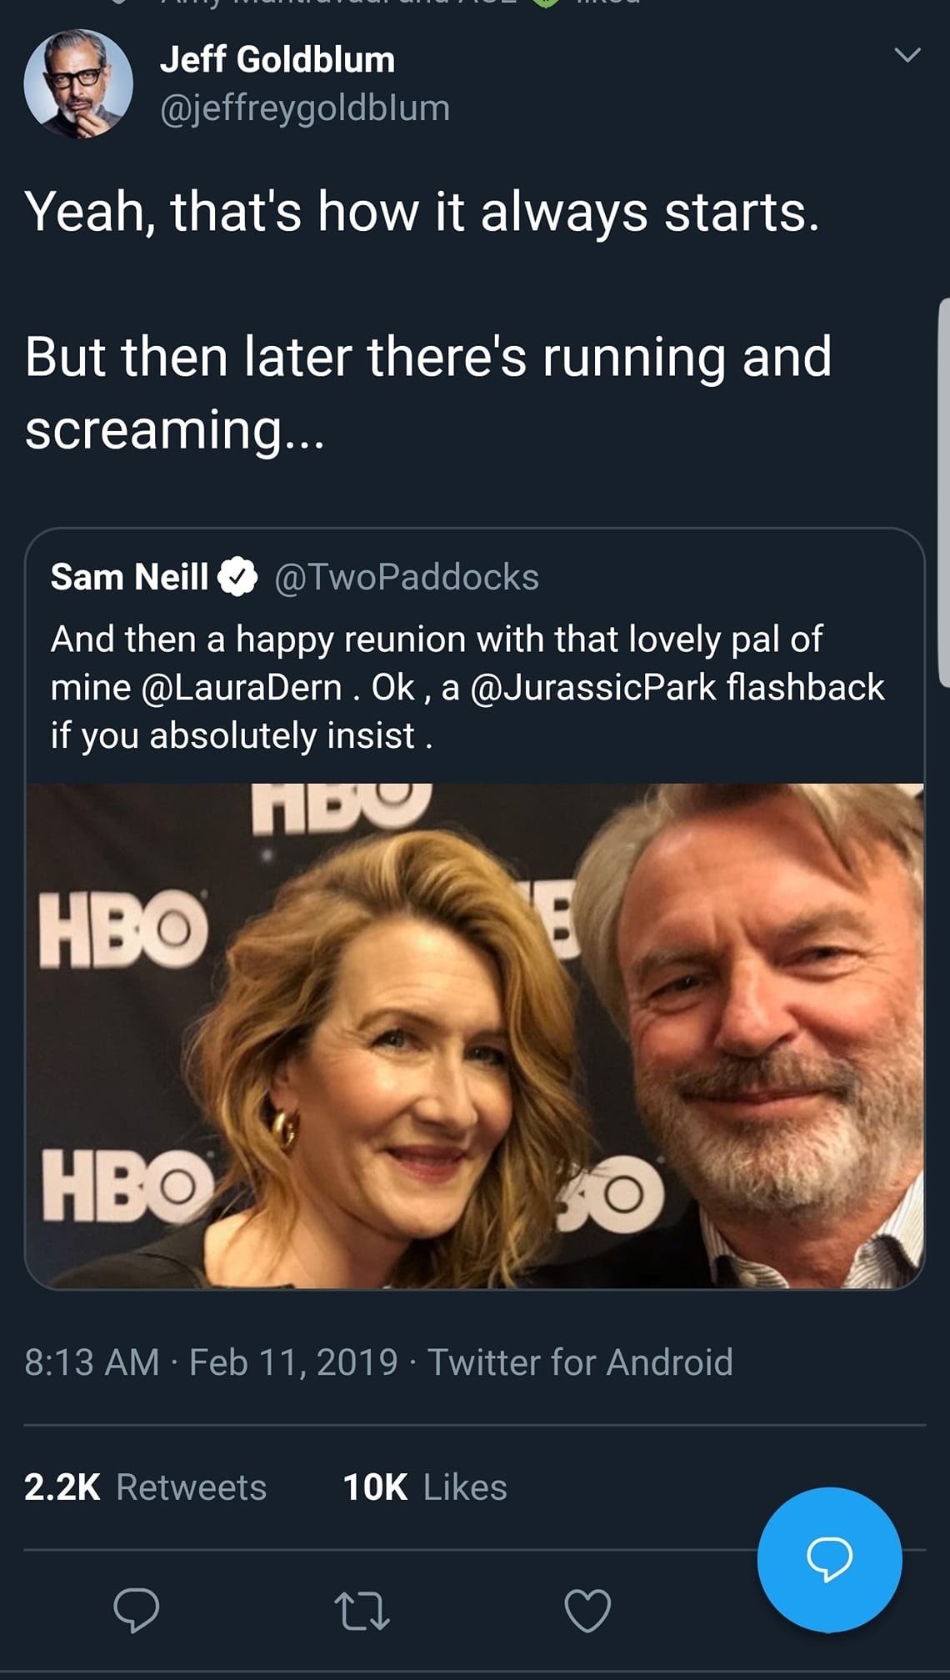Screen dimensions: 950x1680
Task: Open the Feb 11, 2019 timestamp
Action: (293, 1362)
